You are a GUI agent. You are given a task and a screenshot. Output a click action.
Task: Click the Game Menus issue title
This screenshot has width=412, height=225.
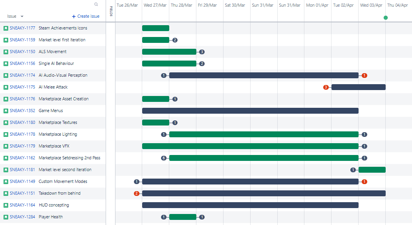(x=51, y=111)
